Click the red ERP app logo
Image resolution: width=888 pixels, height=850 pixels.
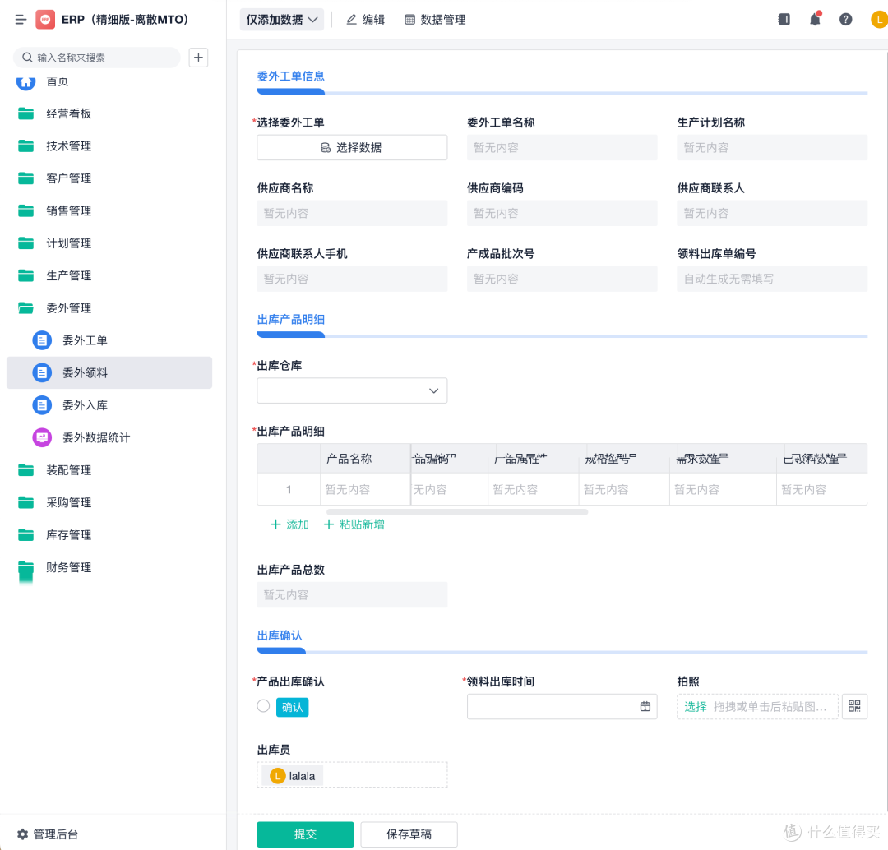click(45, 19)
